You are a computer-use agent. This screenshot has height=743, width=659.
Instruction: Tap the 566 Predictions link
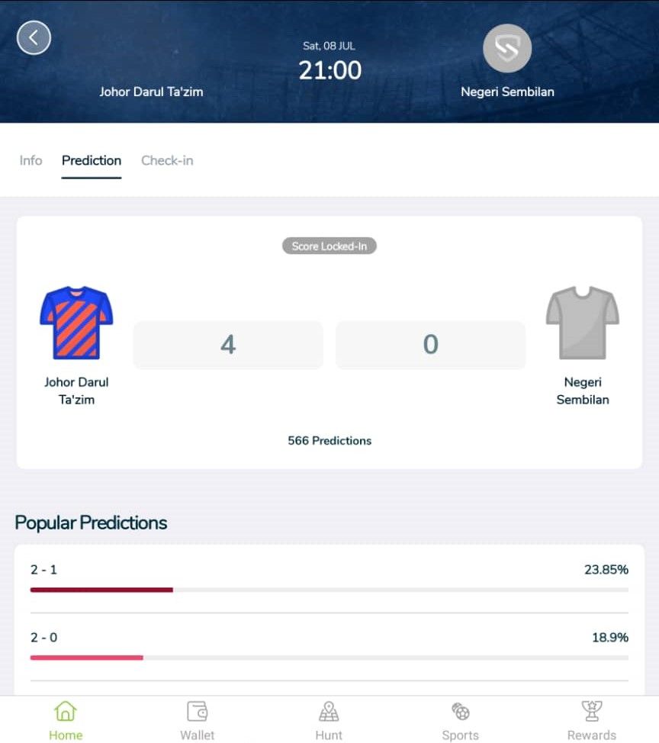(x=329, y=441)
